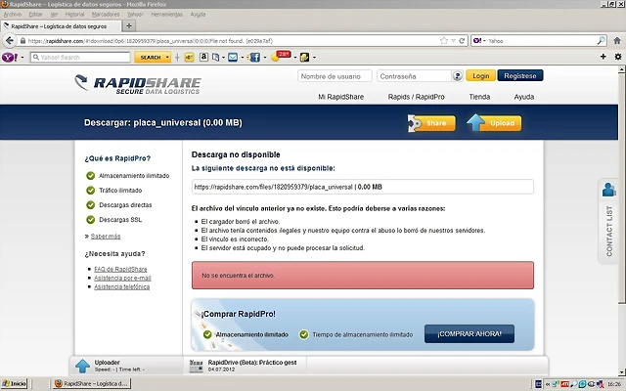Open the News icon in the bottom bar
The image size is (626, 391).
196,366
